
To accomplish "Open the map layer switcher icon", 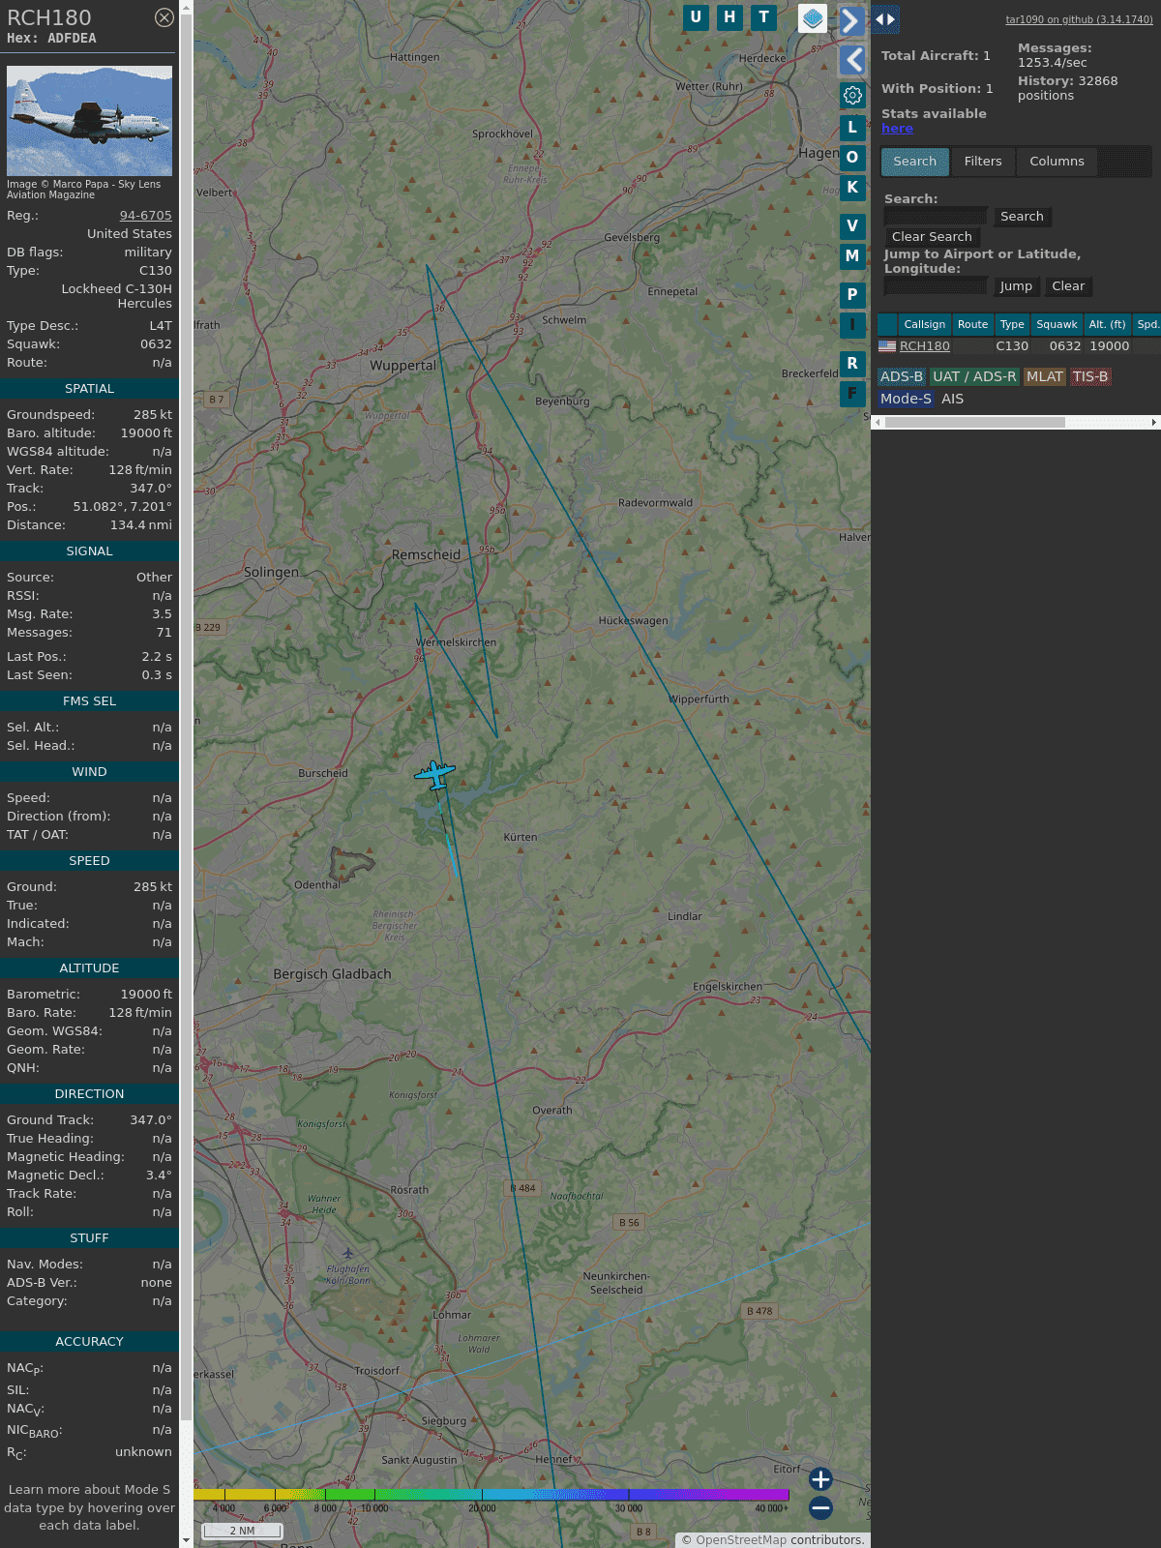I will [x=813, y=18].
